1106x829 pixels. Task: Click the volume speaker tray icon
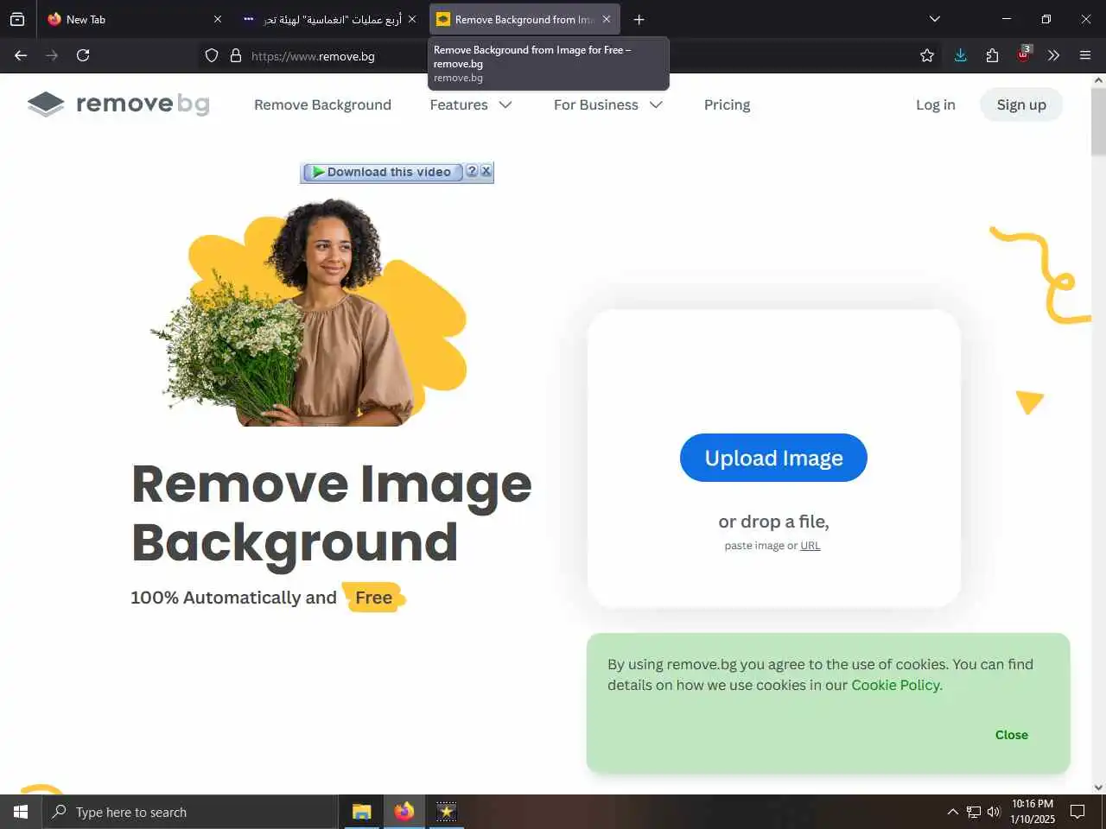click(994, 812)
